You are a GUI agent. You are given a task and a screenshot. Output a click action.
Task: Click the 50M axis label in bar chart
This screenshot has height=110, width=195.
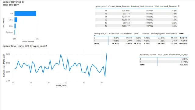37,39
